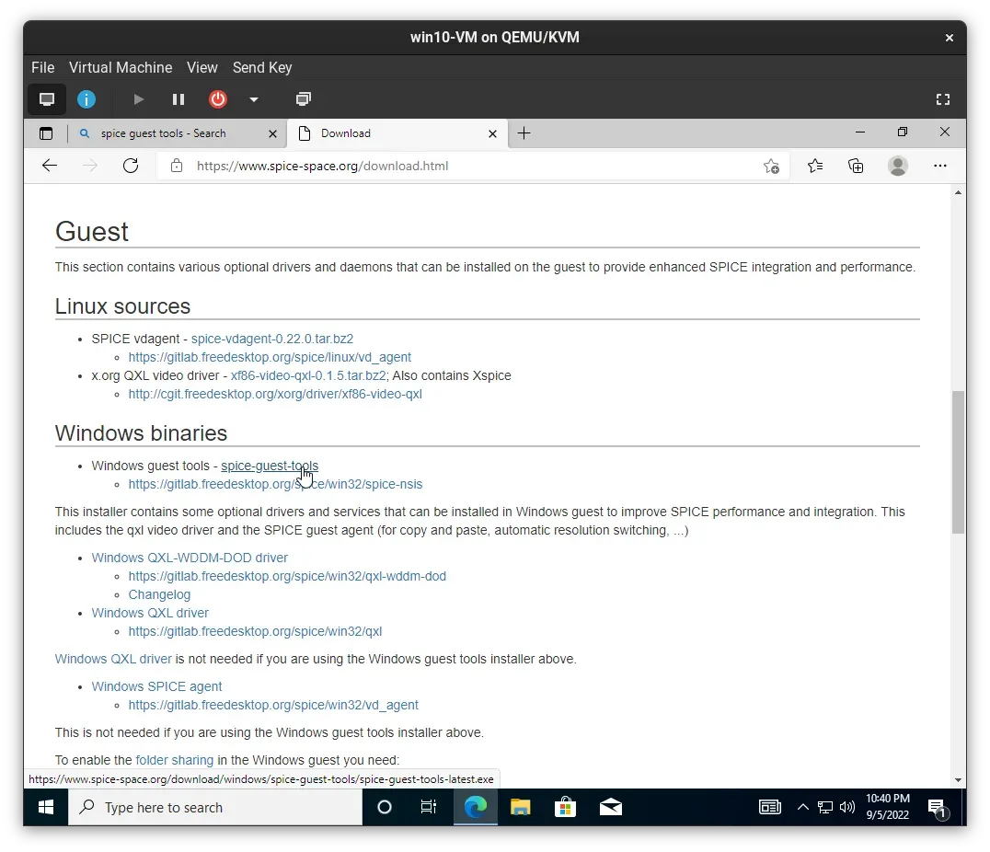Reload the current page
Screen dimensions: 990x852
pos(131,166)
